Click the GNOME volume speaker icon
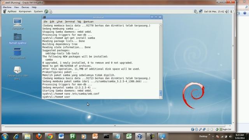The image size is (249, 140). [x=227, y=11]
